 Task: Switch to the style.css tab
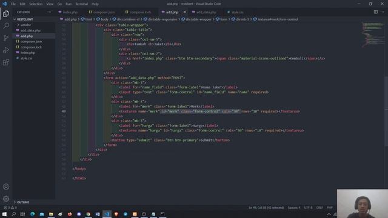(237, 12)
